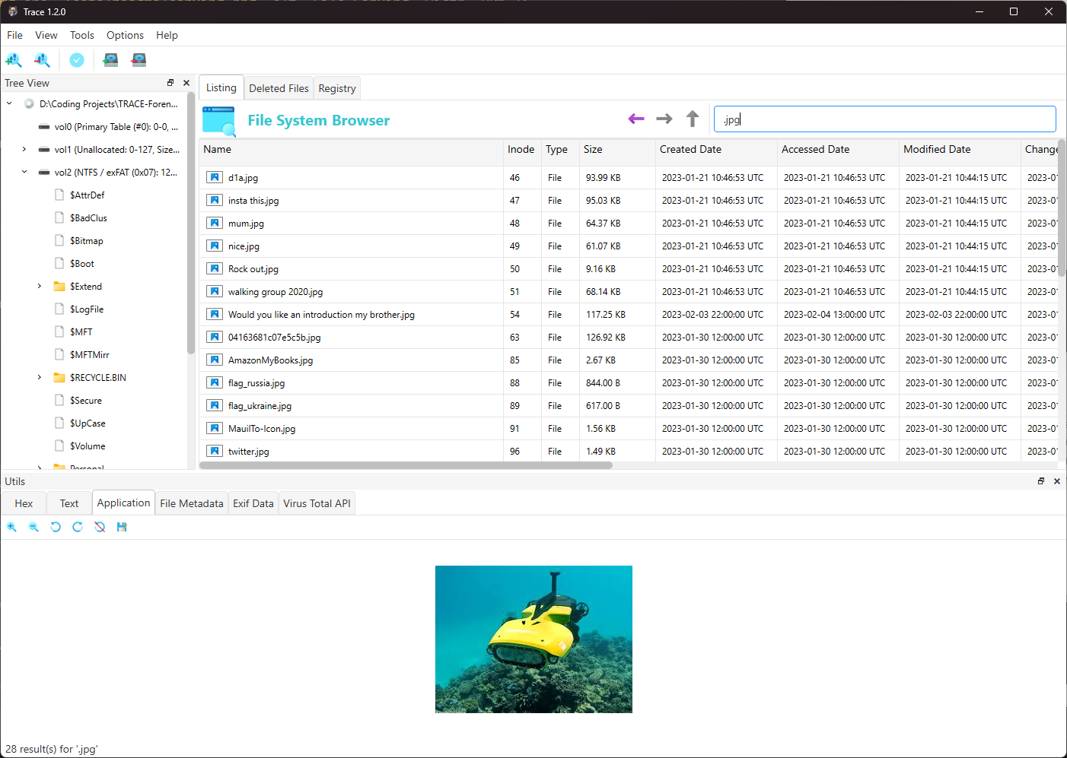Select the $MFT tree item

(x=81, y=332)
